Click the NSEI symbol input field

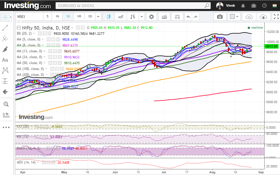pyautogui.click(x=29, y=17)
